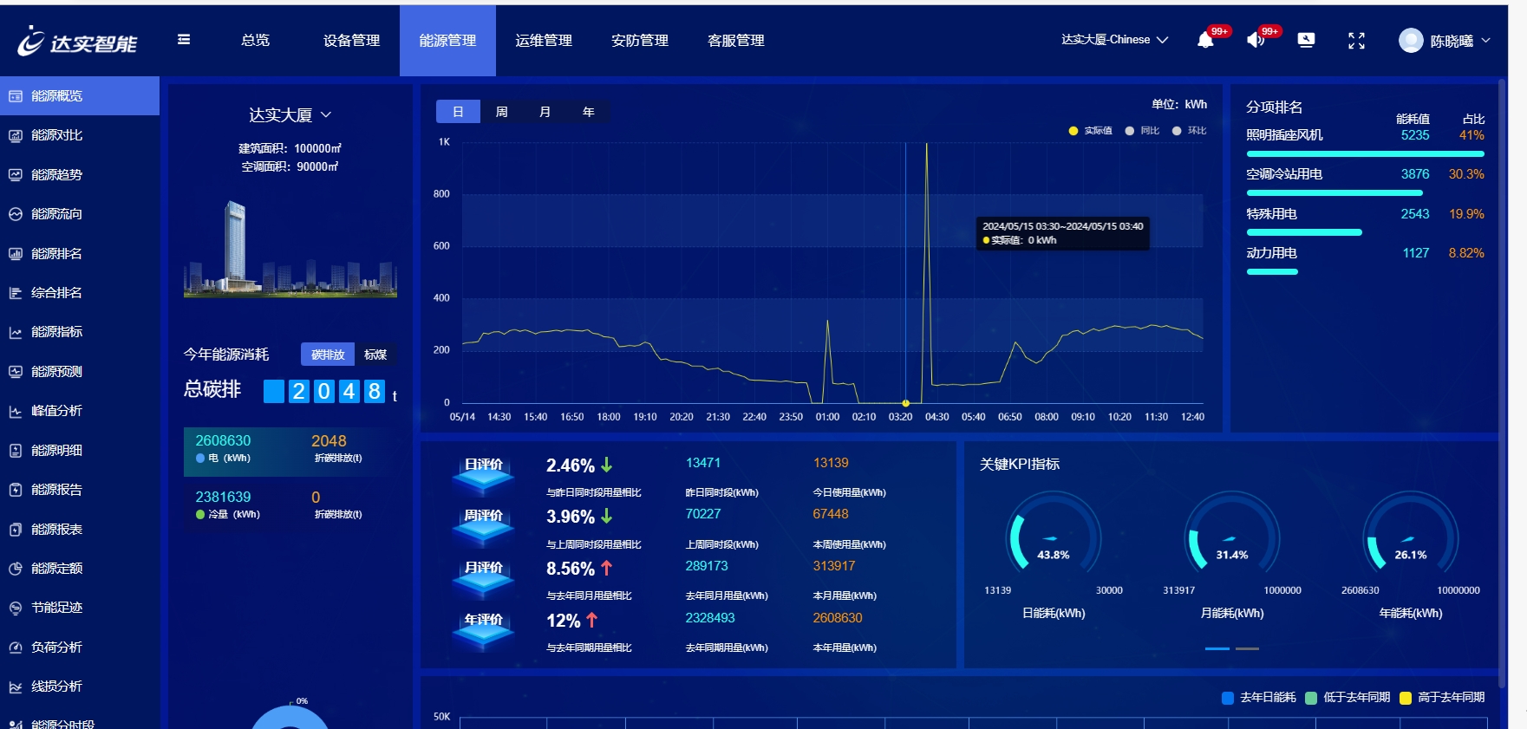Viewport: 1527px width, 729px height.
Task: Open the notification bell alerts
Action: pos(1205,40)
